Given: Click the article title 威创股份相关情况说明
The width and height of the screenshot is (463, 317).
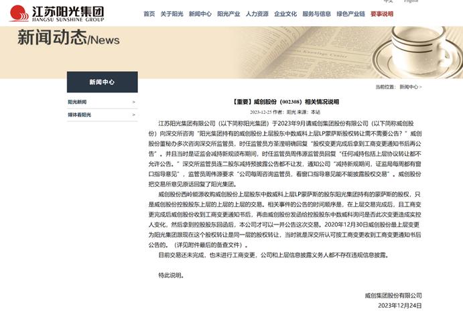Looking at the screenshot, I should click(285, 102).
